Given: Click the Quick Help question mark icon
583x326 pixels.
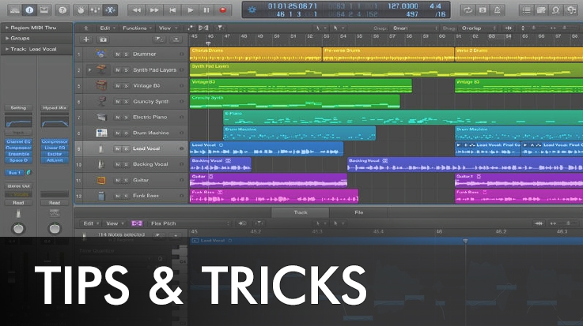Looking at the screenshot, I should click(x=62, y=9).
